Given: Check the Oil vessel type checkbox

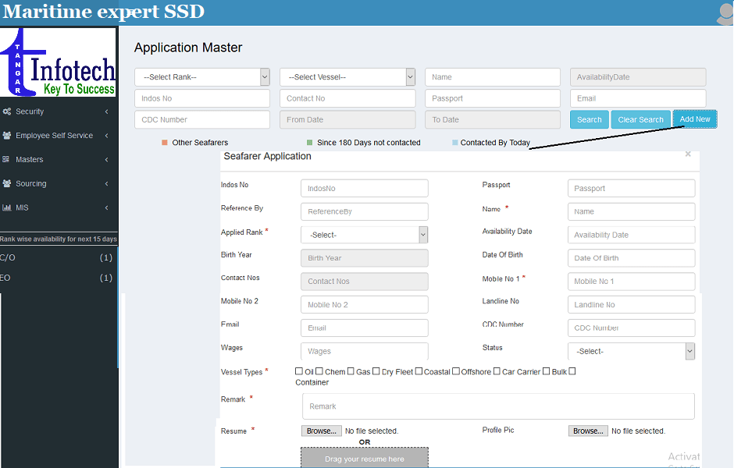Looking at the screenshot, I should (299, 372).
